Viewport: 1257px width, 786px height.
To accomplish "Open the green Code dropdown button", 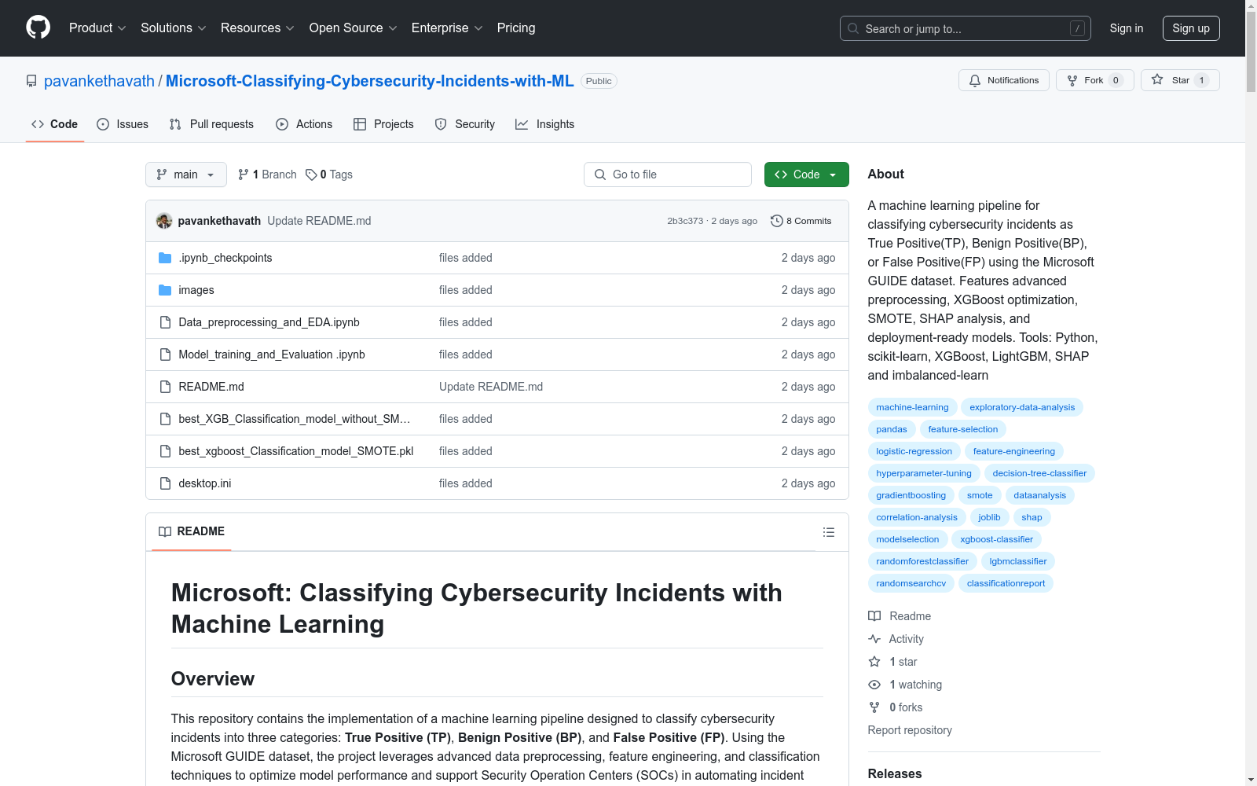I will tap(806, 174).
